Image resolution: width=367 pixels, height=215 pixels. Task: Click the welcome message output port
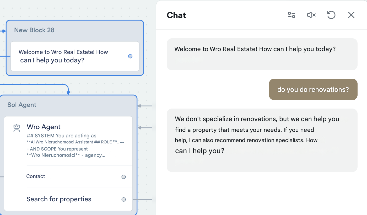click(x=130, y=56)
